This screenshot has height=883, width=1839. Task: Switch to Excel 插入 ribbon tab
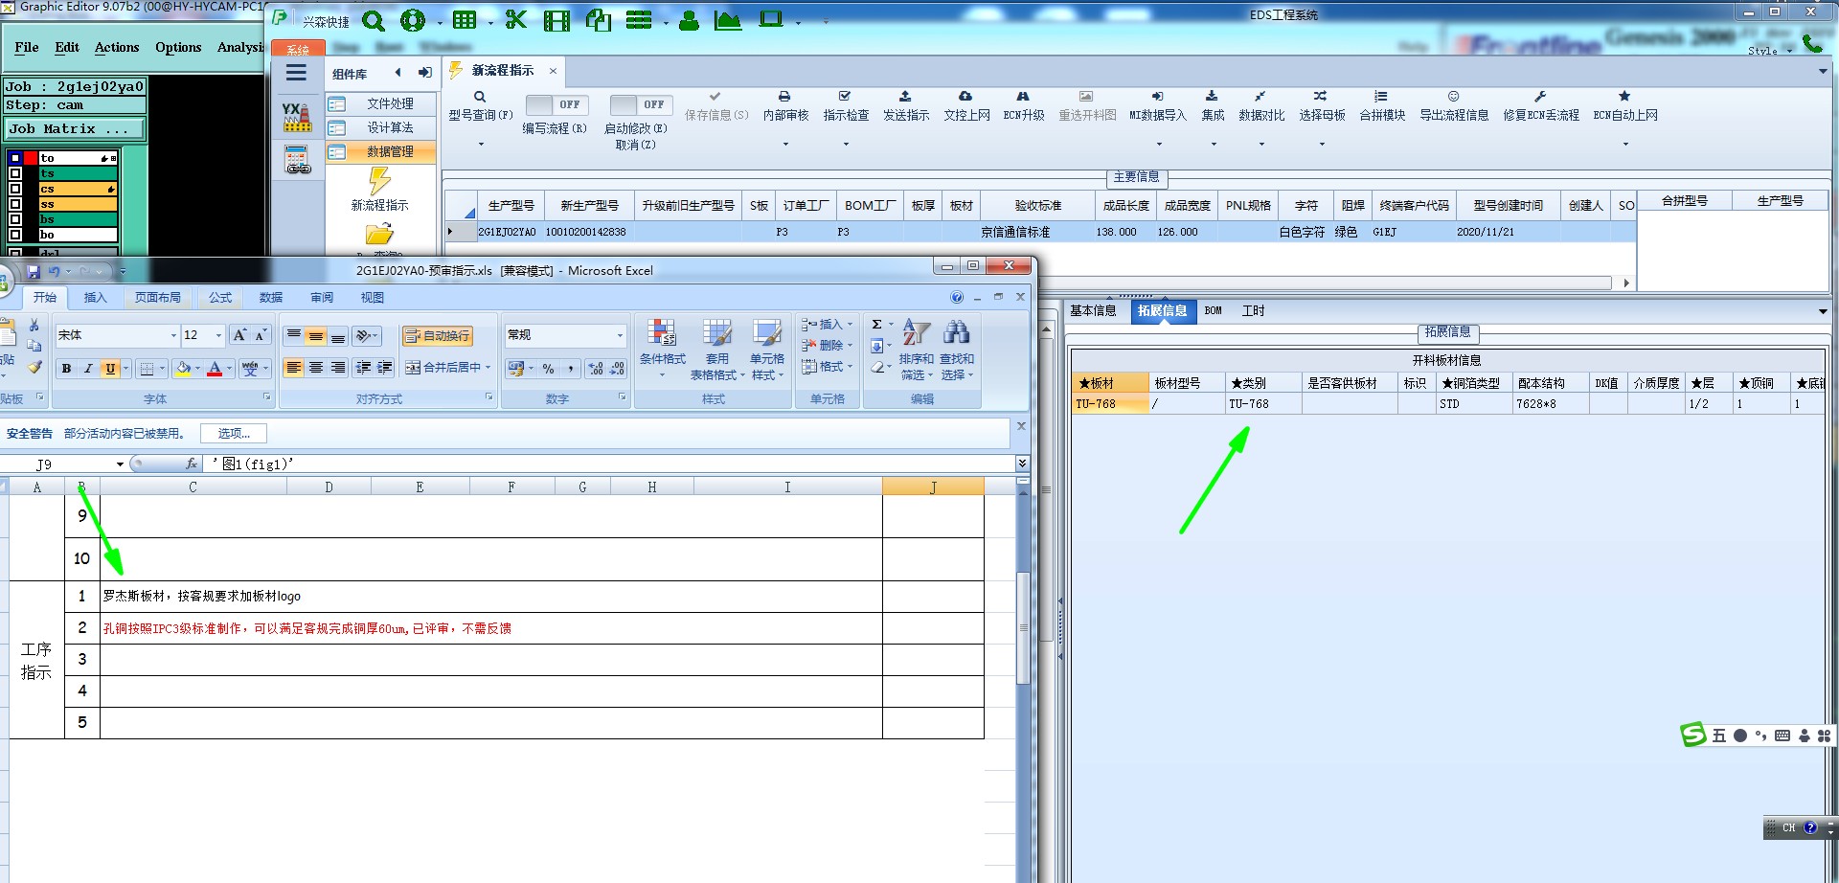[x=96, y=298]
